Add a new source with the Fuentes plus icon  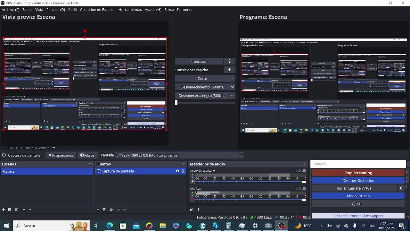[98, 210]
